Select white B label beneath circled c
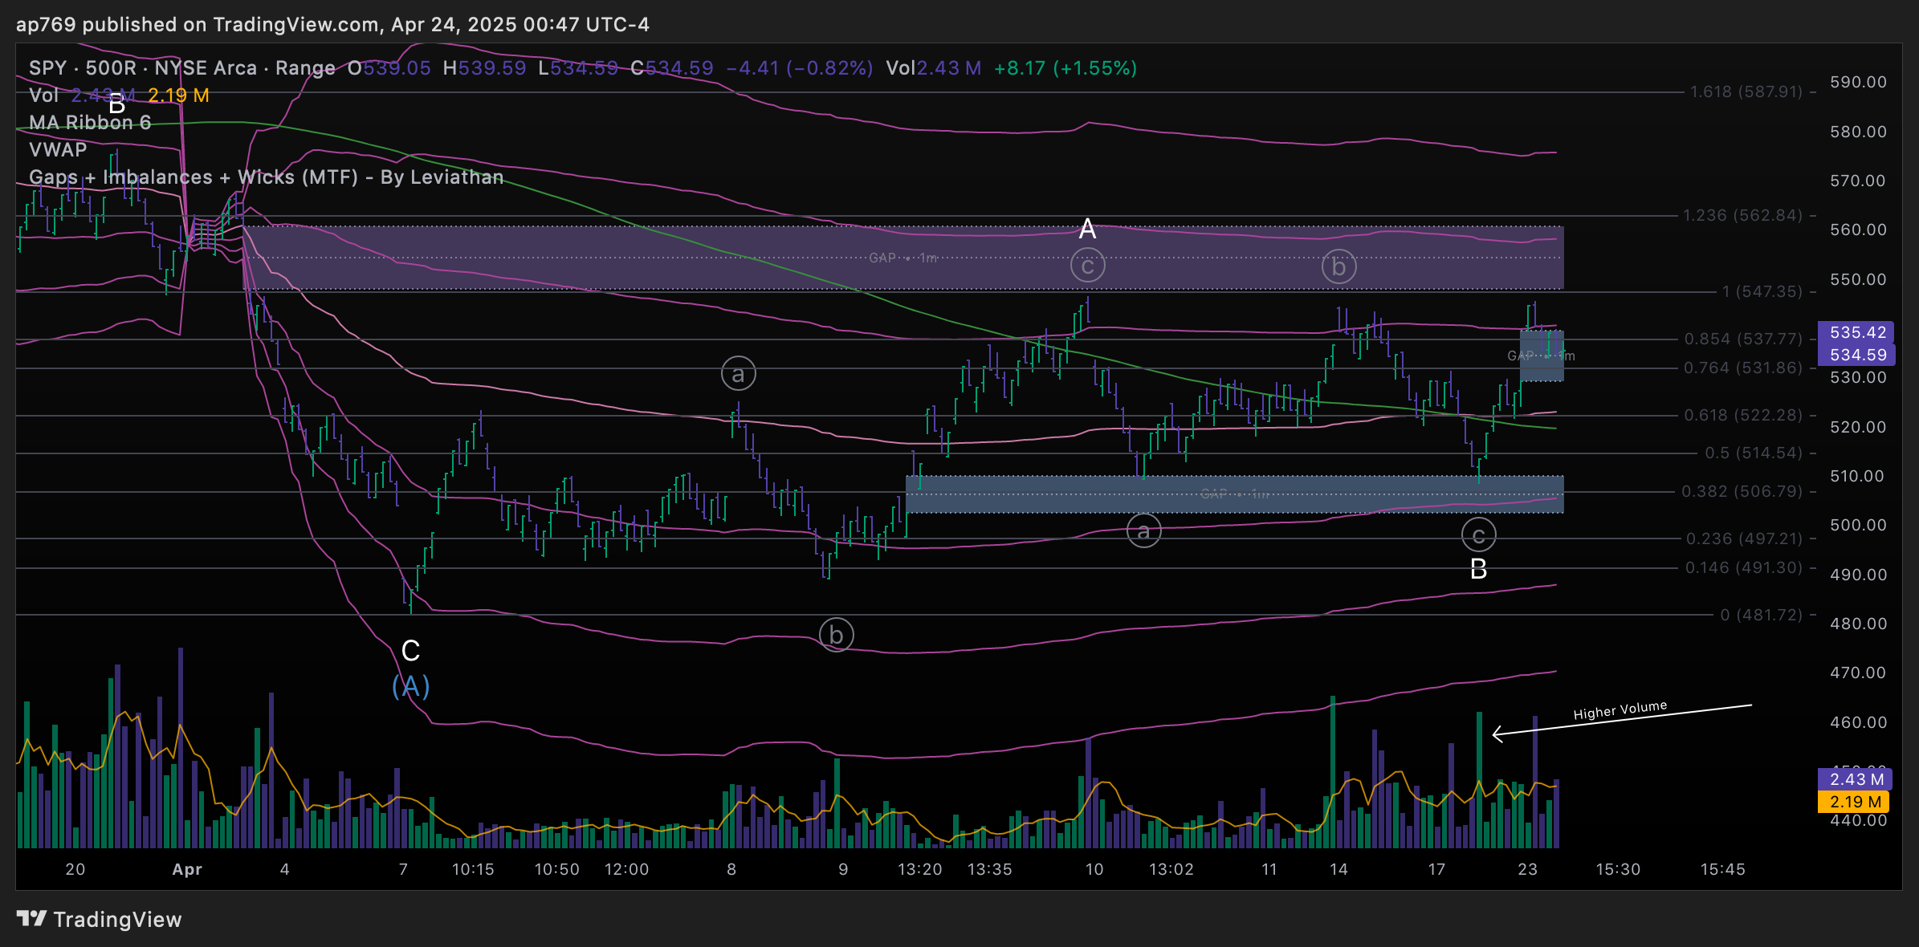Viewport: 1919px width, 947px height. click(1478, 569)
